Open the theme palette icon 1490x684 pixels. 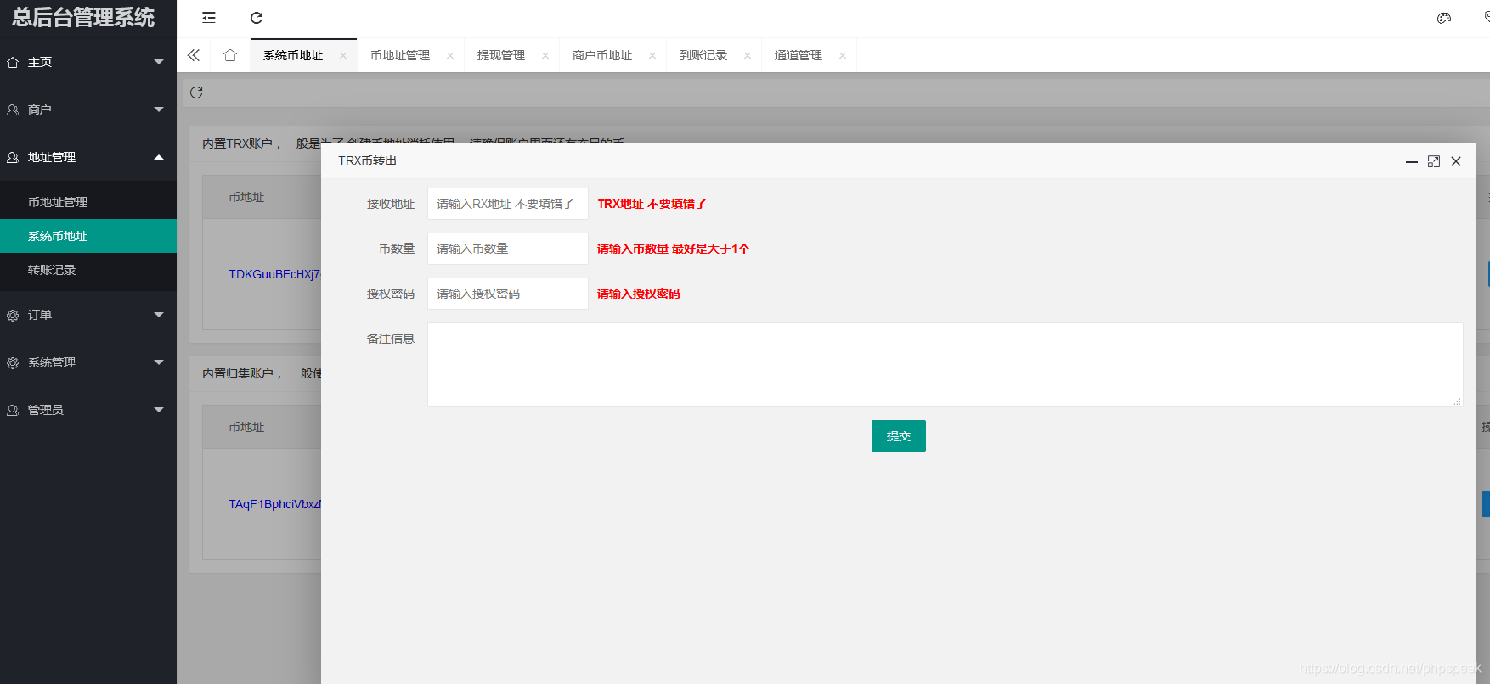[1444, 18]
